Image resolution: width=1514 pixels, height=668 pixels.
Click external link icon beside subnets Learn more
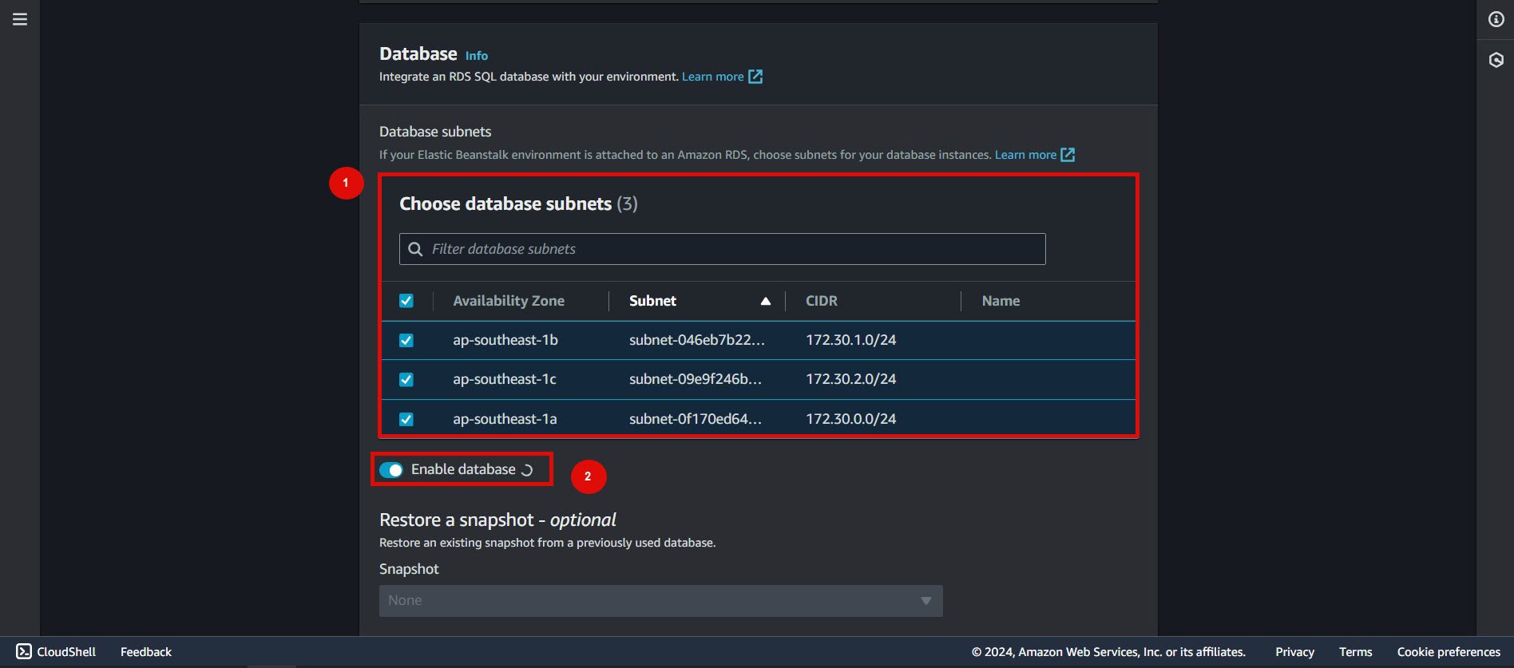click(1068, 155)
